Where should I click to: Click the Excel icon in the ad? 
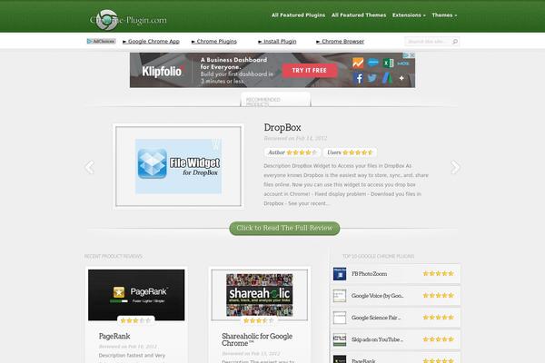(x=388, y=63)
